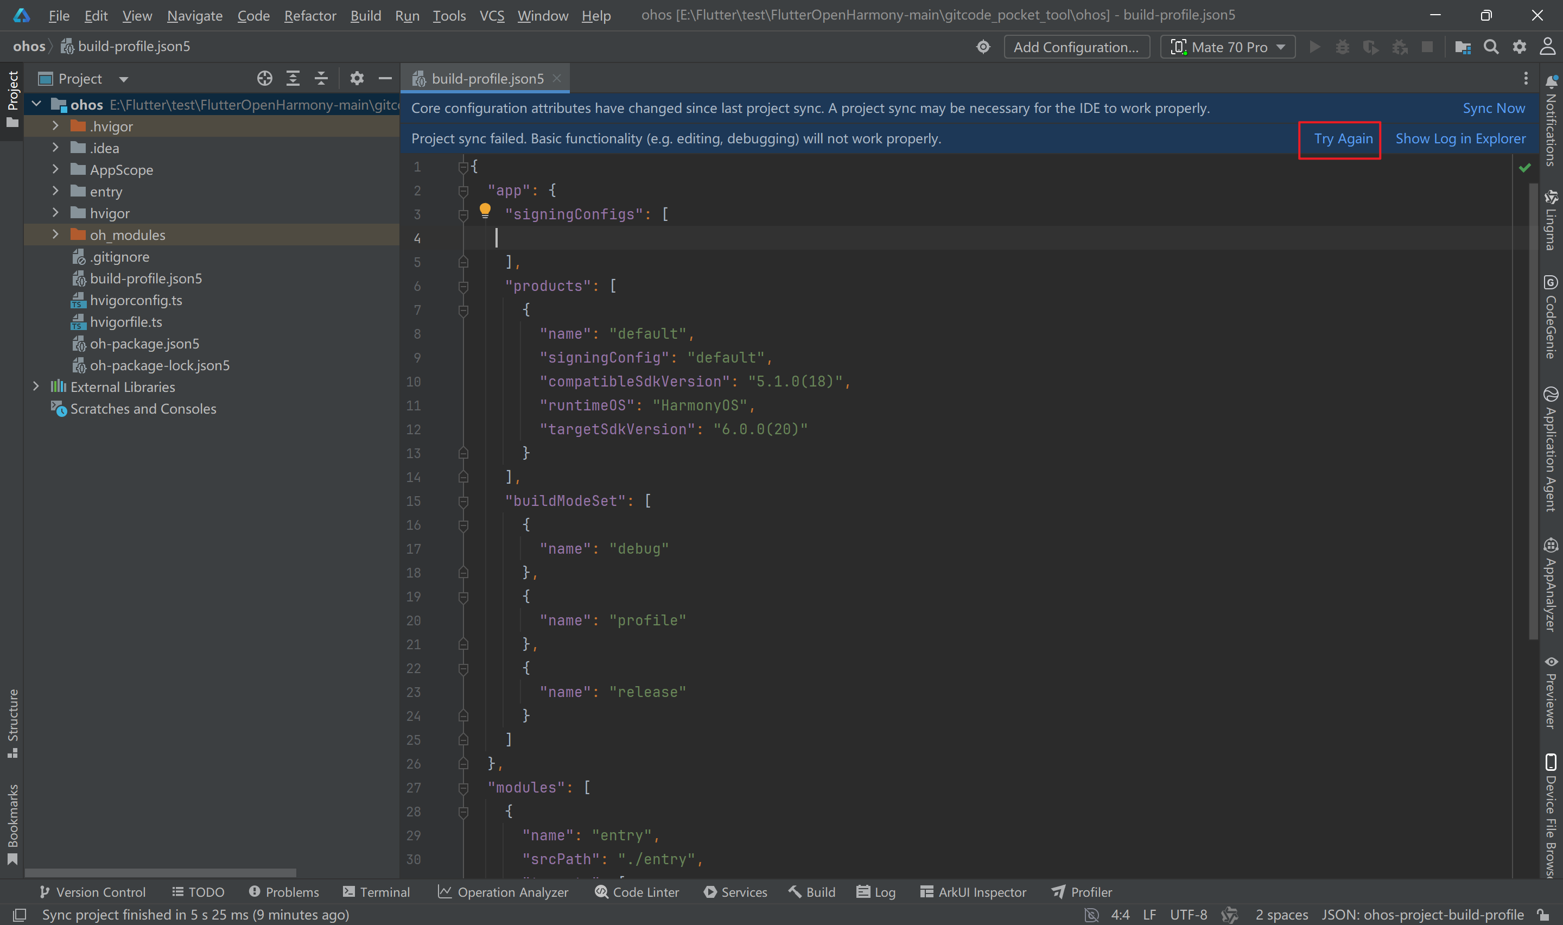Toggle code fold on line 6 products
The width and height of the screenshot is (1563, 925).
pyautogui.click(x=463, y=286)
